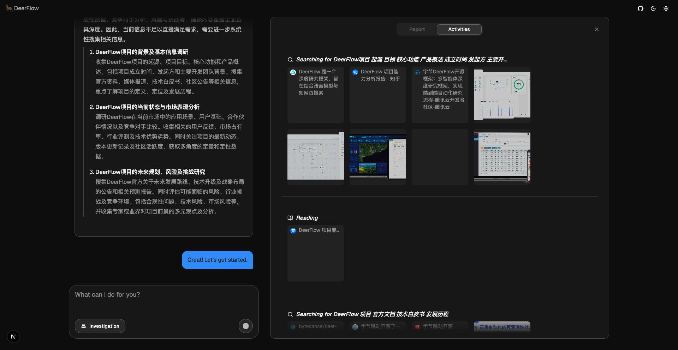Click the Next.js N badge icon
The image size is (678, 350).
click(x=13, y=337)
